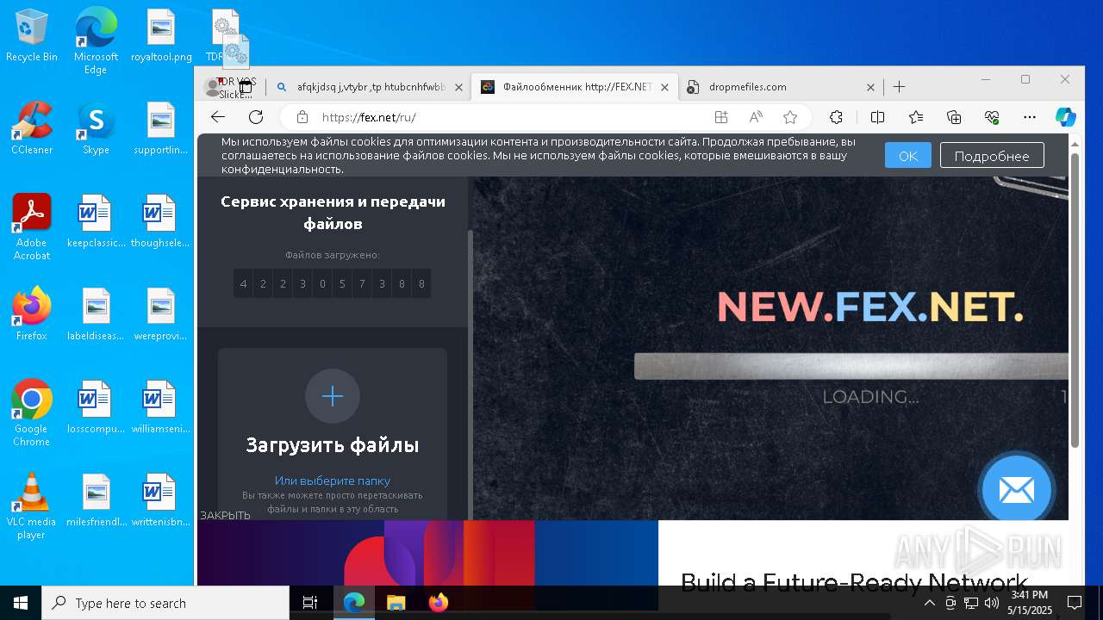The image size is (1103, 620).
Task: Accept cookies with OK button
Action: coord(908,156)
